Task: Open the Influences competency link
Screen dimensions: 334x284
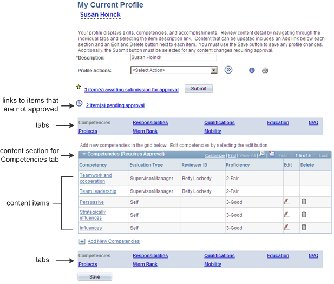Action: click(x=90, y=228)
